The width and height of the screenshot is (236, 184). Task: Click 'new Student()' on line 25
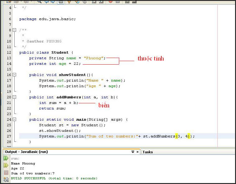point(87,125)
